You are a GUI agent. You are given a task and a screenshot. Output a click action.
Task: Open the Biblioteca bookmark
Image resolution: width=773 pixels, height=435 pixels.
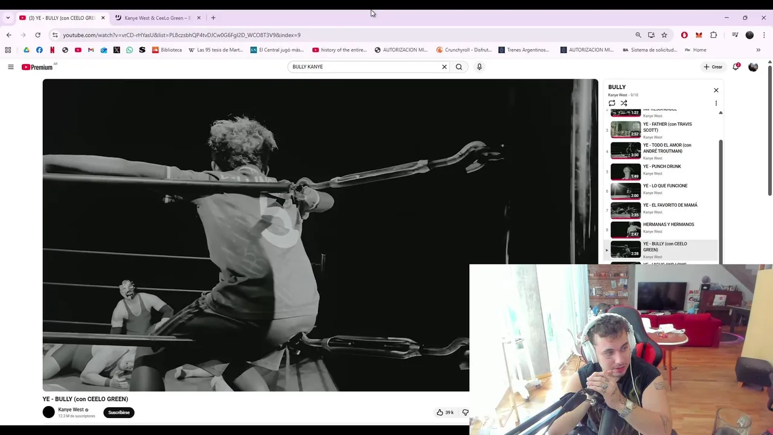click(167, 50)
